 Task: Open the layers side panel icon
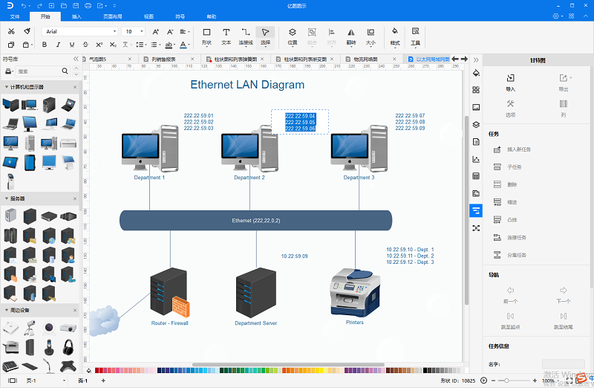[476, 124]
